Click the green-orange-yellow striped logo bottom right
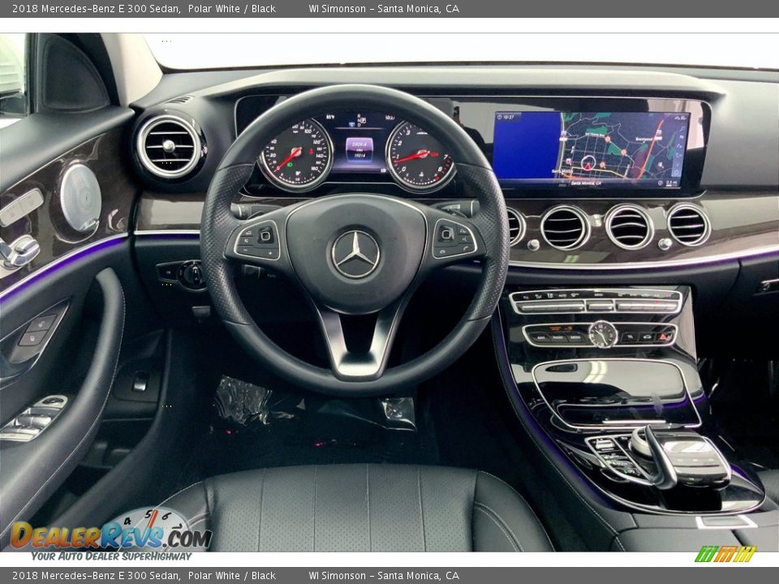The image size is (779, 584). coord(725,554)
